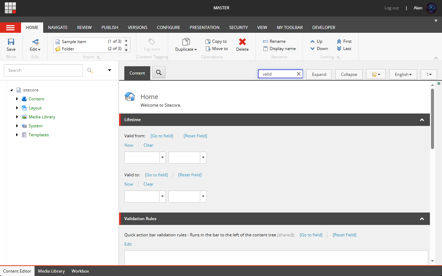Choose Move to in Operations
This screenshot has width=442, height=276.
(217, 49)
